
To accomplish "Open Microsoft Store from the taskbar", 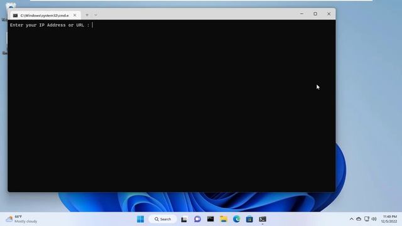I will (x=249, y=219).
